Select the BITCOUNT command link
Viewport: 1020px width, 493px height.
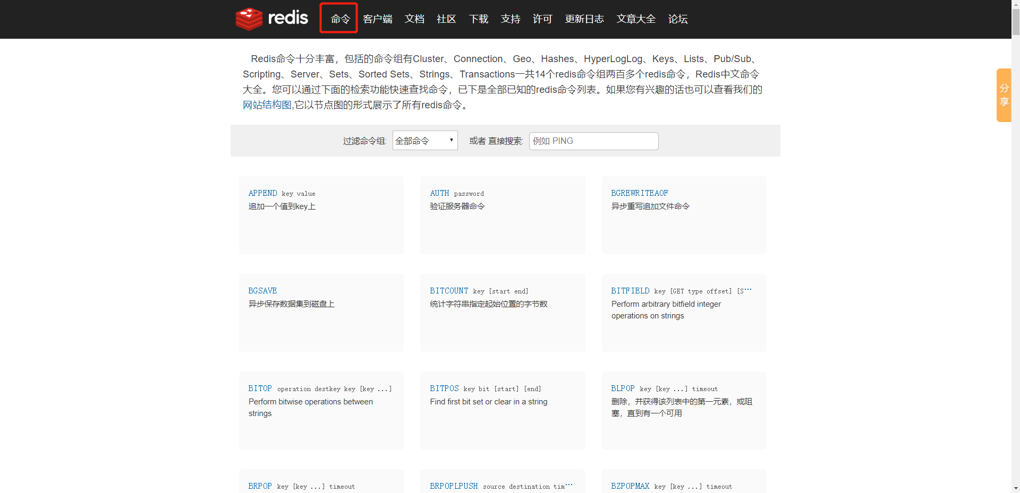[449, 291]
